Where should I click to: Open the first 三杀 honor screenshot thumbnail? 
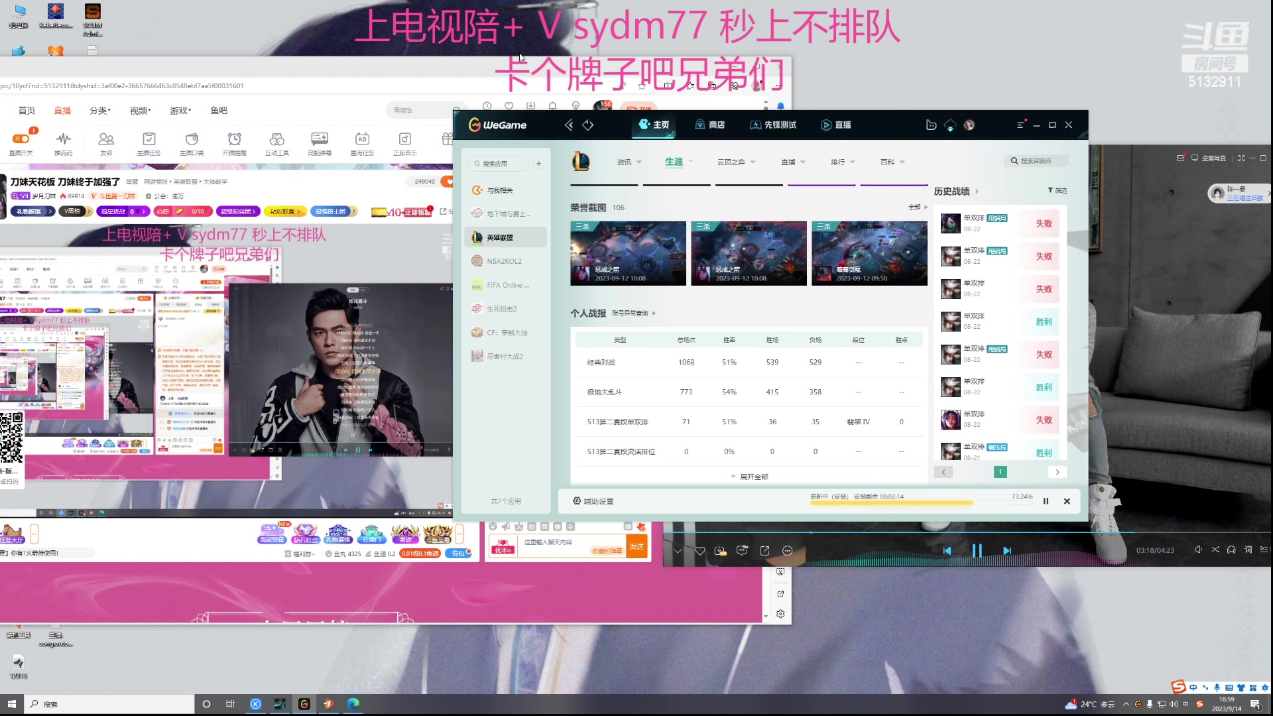pyautogui.click(x=628, y=253)
